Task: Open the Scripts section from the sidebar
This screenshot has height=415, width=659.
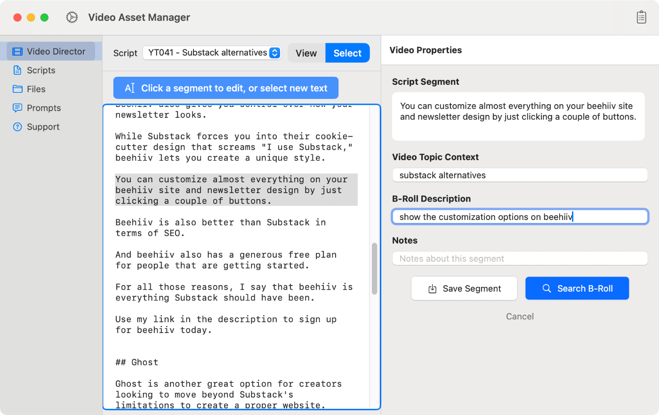Action: coord(40,70)
